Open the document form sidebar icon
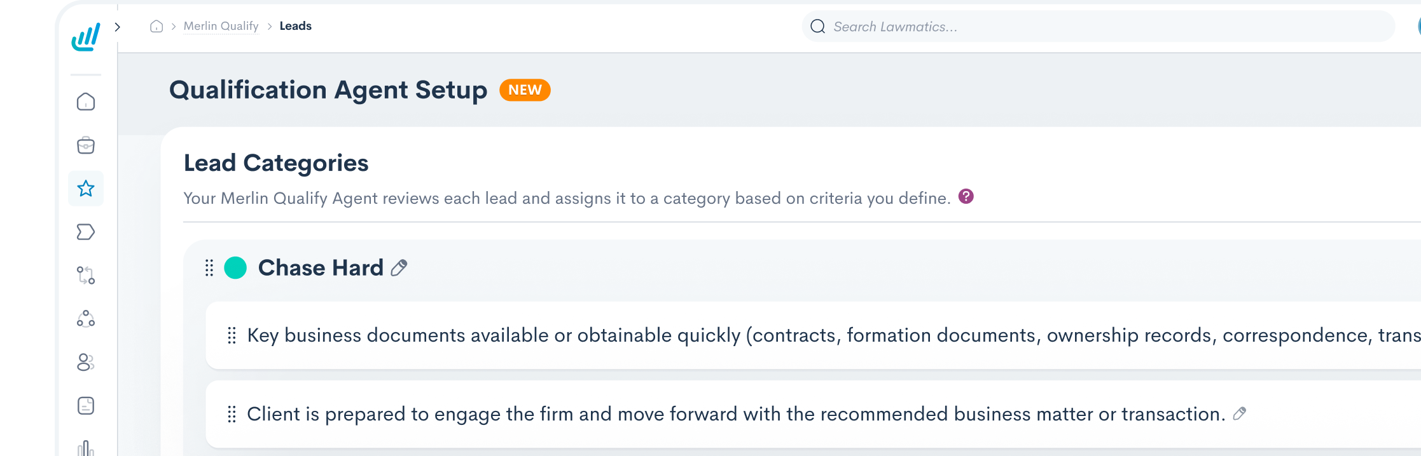Image resolution: width=1421 pixels, height=456 pixels. coord(86,405)
